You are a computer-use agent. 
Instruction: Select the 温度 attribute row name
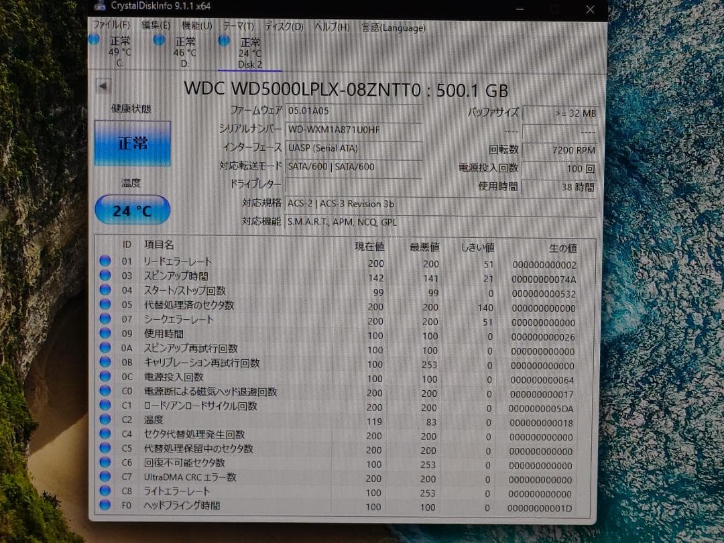point(154,420)
